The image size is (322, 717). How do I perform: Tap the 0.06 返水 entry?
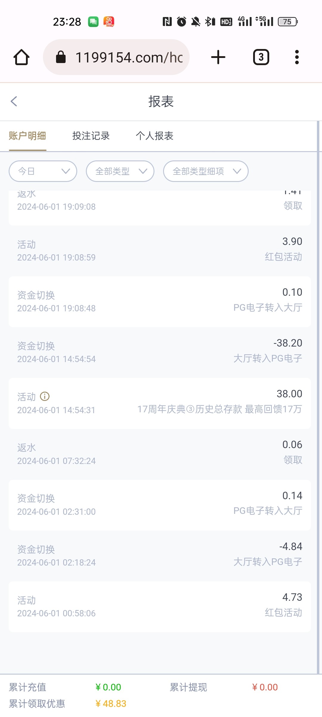(x=160, y=454)
